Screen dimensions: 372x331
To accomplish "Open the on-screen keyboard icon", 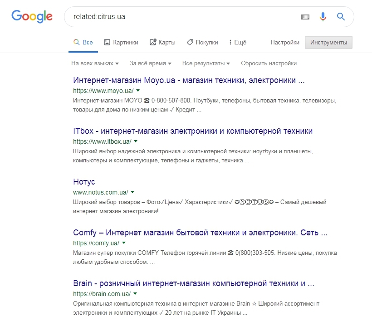I will 305,17.
